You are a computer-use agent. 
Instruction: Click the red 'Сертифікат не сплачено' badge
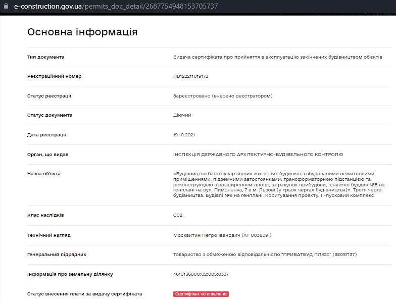pyautogui.click(x=201, y=294)
